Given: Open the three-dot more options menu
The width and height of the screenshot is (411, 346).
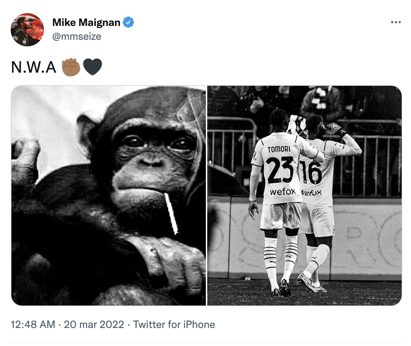Looking at the screenshot, I should [395, 22].
